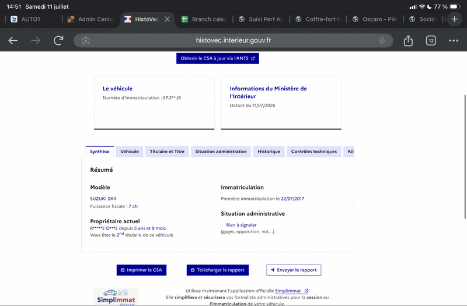Close the HistoVec tab
467x306 pixels.
coord(168,19)
